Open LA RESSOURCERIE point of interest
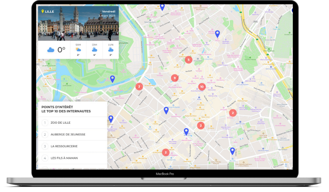This screenshot has width=329, height=192. tap(64, 146)
